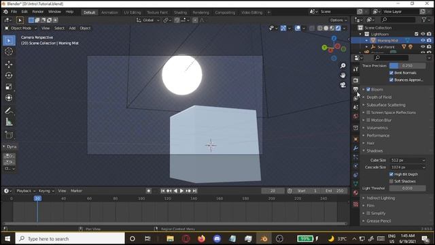Screen dimensions: 435x245
Task: Switch to the Animation workspace tab
Action: (109, 12)
